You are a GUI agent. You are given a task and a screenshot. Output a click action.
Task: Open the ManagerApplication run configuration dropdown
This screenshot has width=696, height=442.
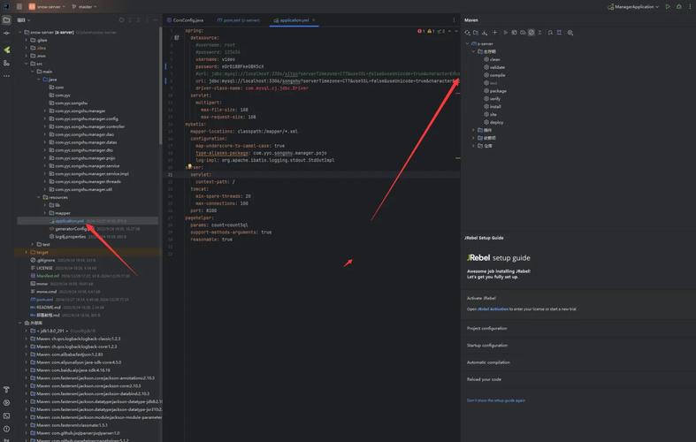pos(633,6)
